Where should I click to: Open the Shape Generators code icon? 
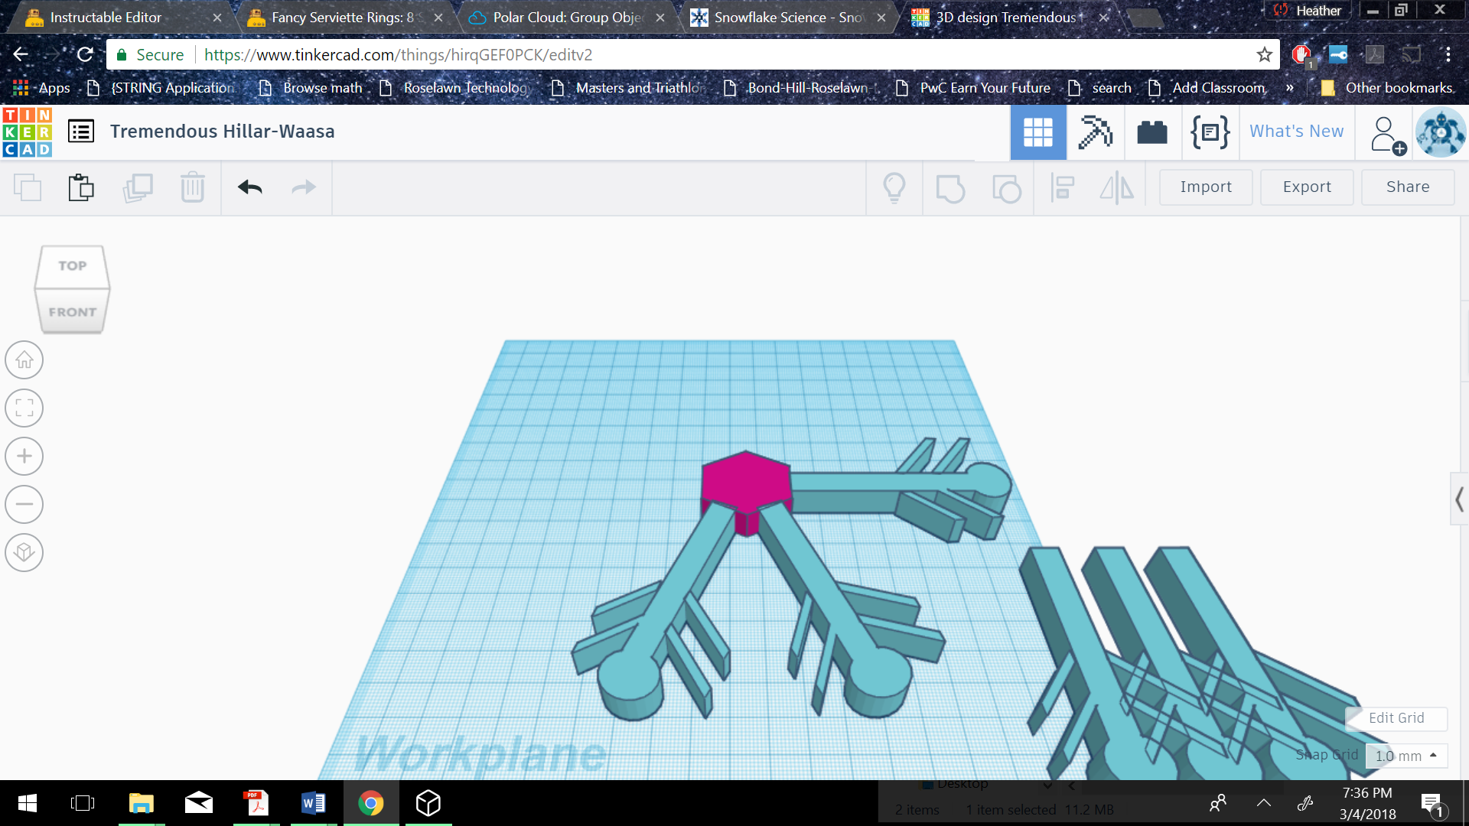[x=1210, y=132]
